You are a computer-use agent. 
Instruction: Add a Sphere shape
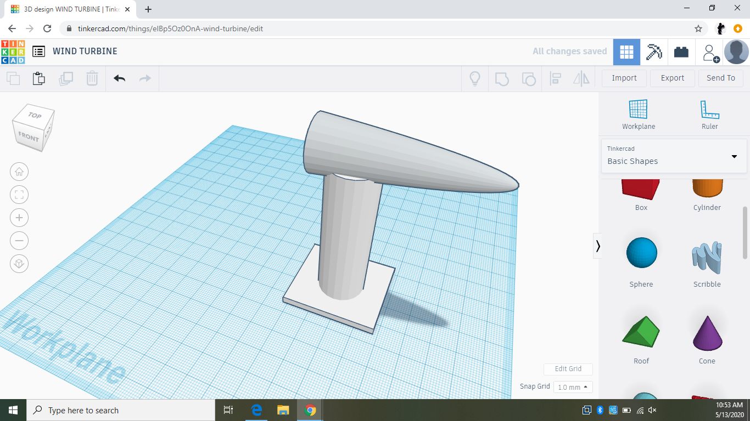click(x=641, y=253)
